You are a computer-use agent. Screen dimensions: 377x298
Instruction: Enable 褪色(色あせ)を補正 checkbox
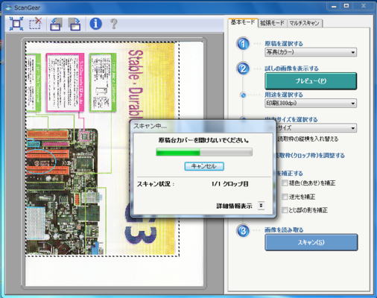285,183
